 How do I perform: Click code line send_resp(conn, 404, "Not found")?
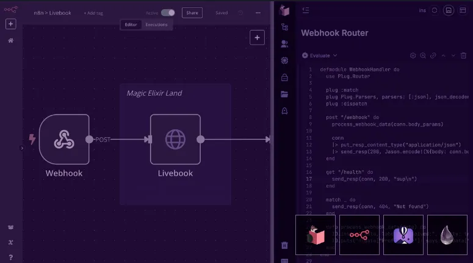click(x=380, y=207)
